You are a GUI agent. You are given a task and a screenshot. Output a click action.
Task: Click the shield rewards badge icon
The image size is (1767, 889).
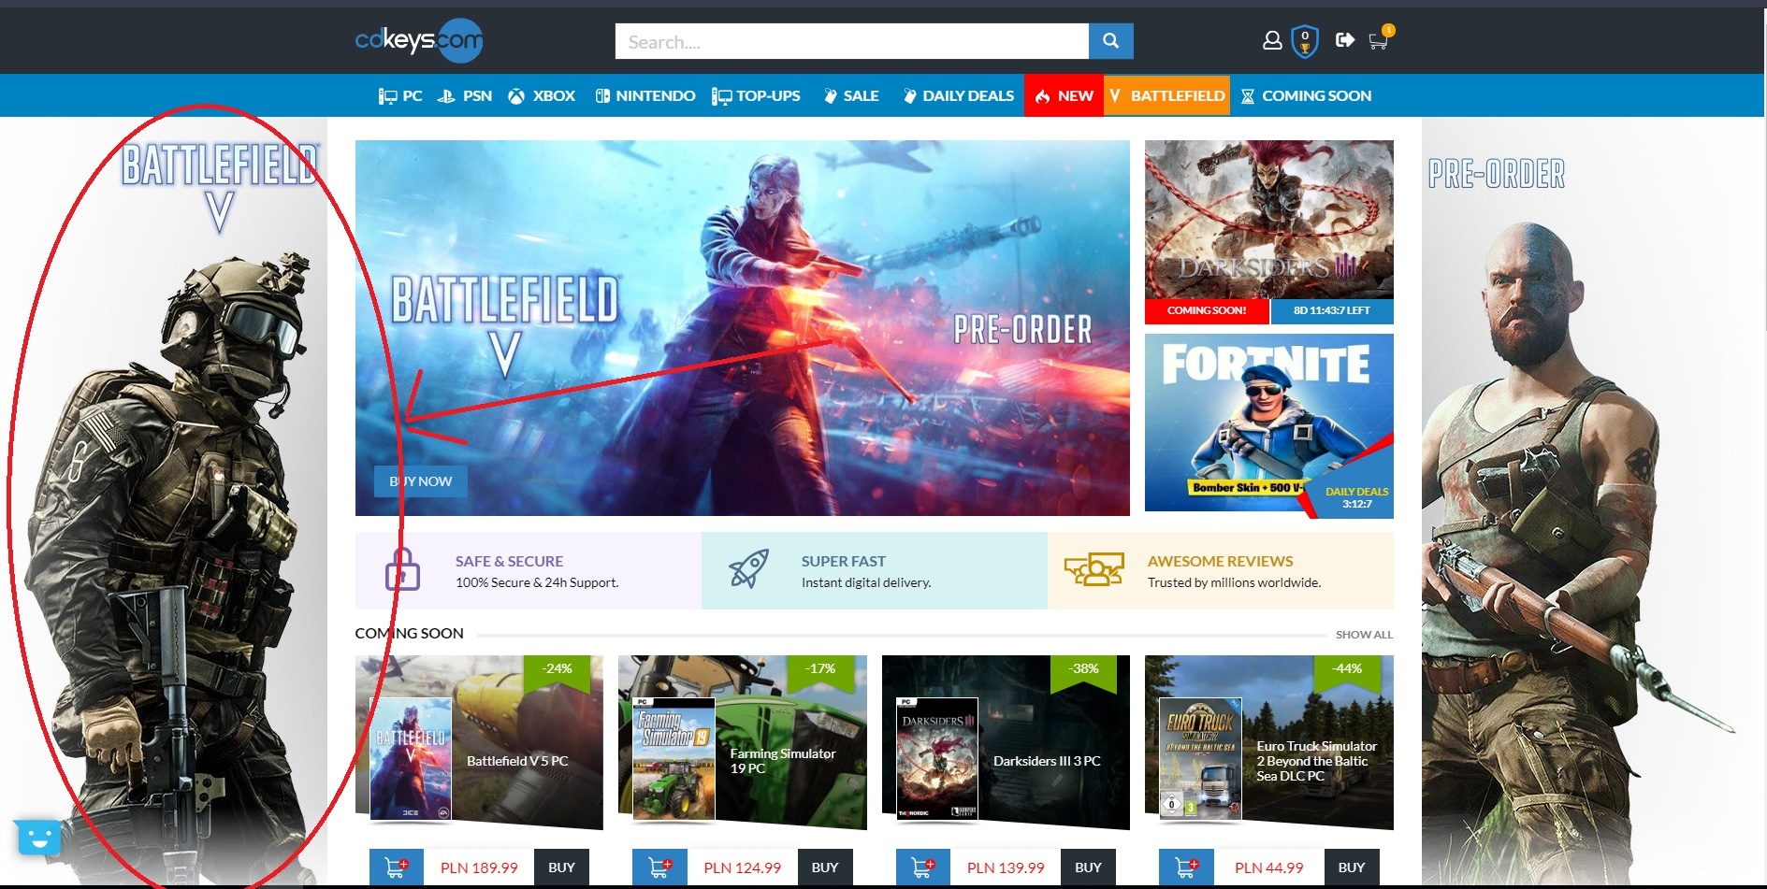click(1305, 41)
